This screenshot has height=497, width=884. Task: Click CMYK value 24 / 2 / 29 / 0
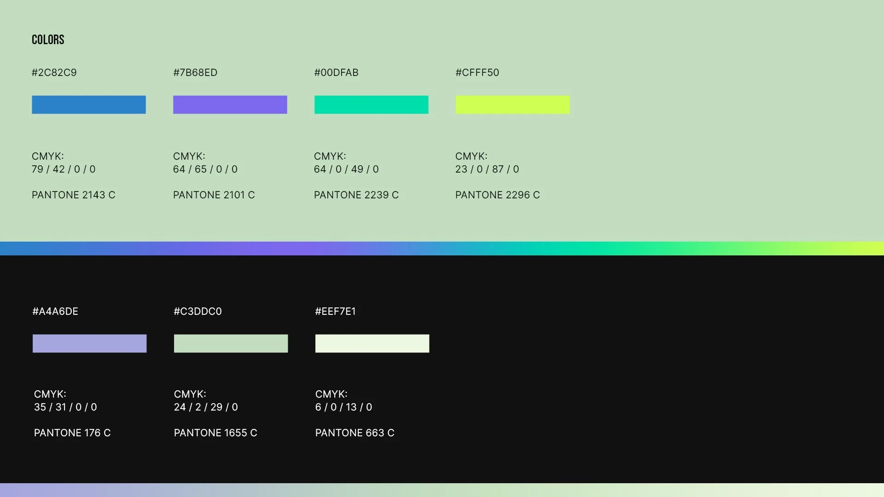206,407
